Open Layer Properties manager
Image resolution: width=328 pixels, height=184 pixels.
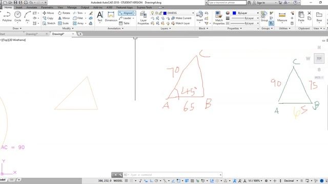pos(143,18)
